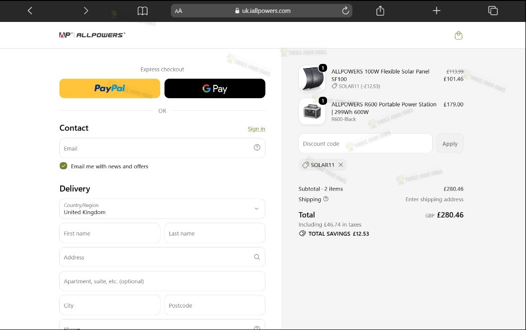Viewport: 526px width, 330px height.
Task: Remove the SOLAR11 discount with the X
Action: click(341, 165)
